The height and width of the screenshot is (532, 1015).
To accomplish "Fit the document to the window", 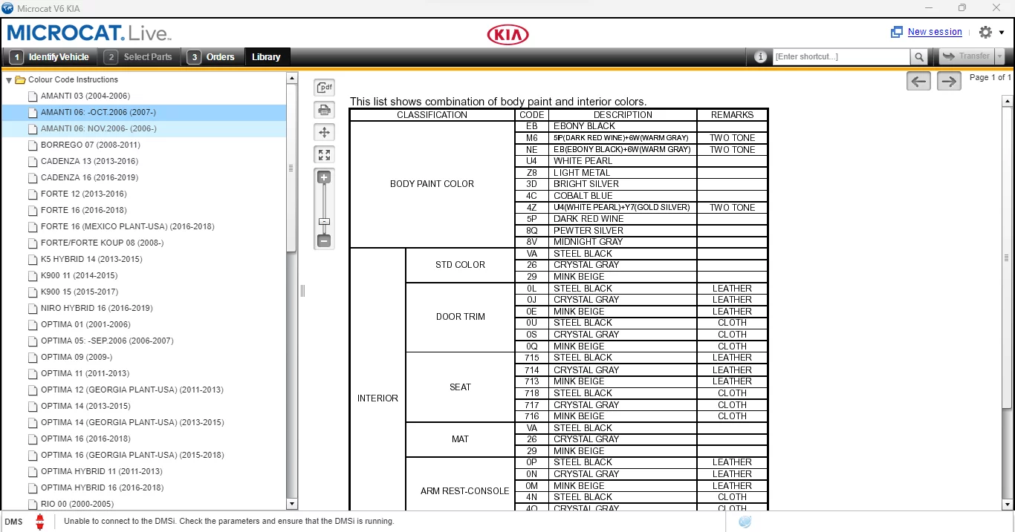I will pos(324,154).
